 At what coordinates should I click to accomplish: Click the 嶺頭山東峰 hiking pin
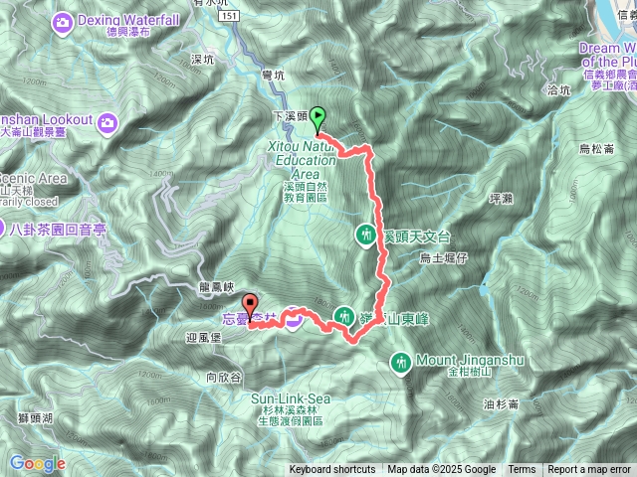pos(344,317)
